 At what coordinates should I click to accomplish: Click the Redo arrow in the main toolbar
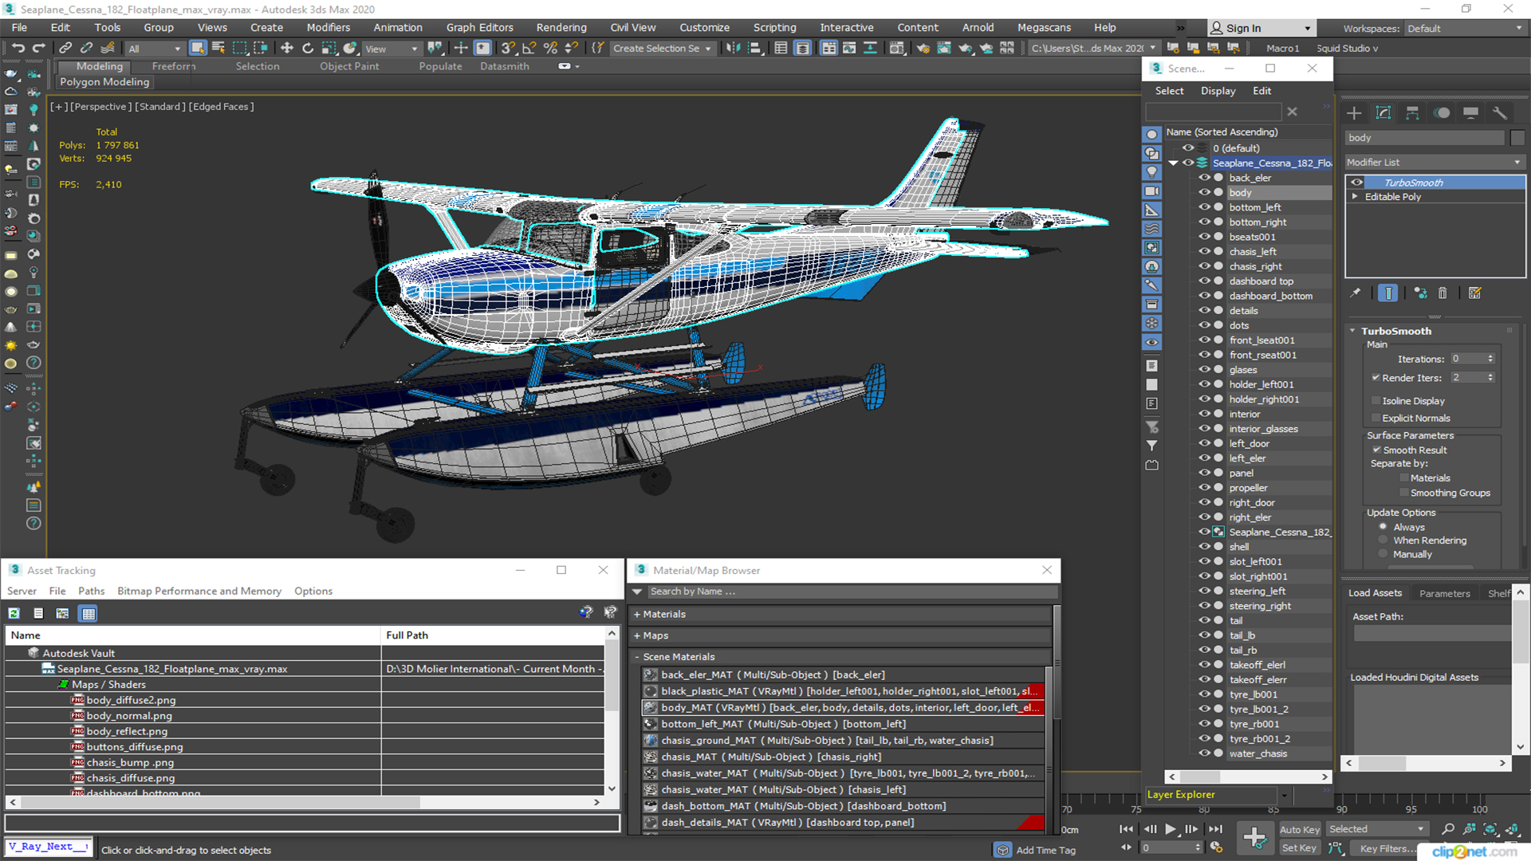click(x=38, y=48)
